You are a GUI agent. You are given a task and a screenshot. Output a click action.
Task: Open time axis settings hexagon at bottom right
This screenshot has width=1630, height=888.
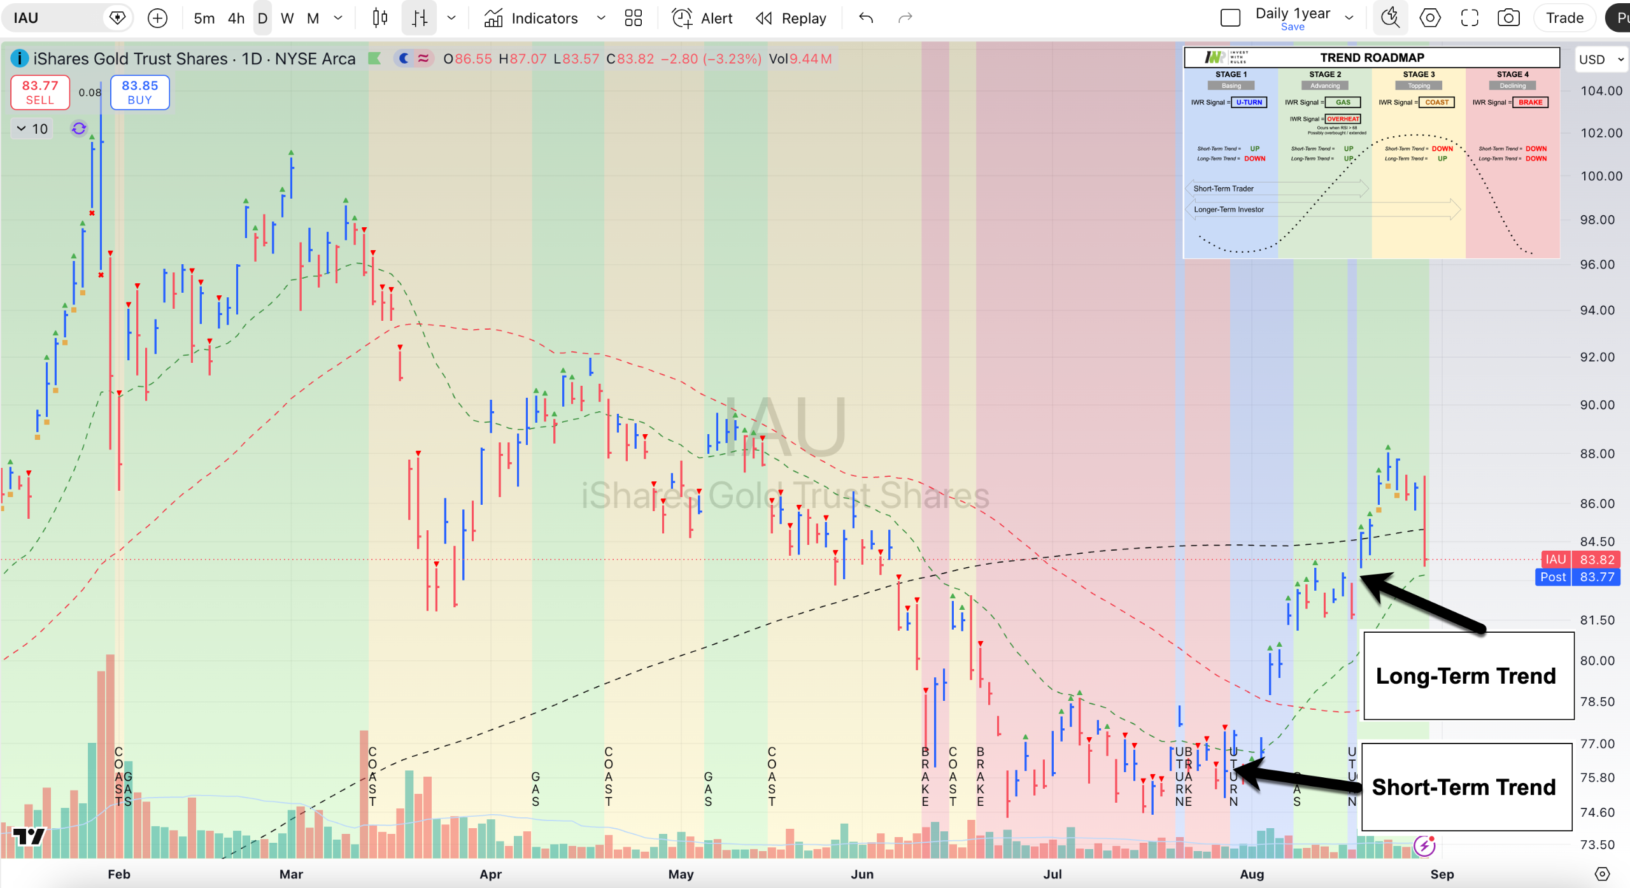point(1602,874)
